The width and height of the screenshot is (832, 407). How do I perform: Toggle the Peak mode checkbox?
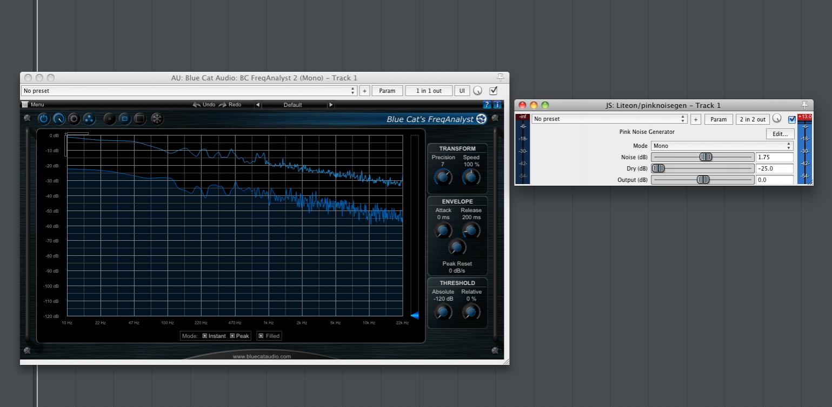click(232, 336)
